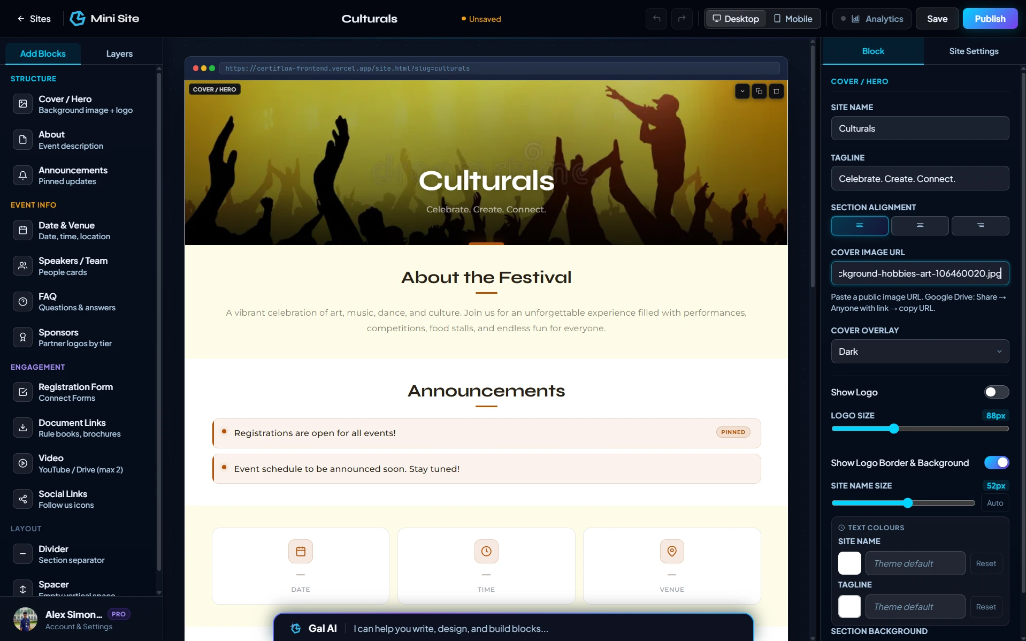Toggle the Show Logo switch
The width and height of the screenshot is (1026, 641).
tap(997, 392)
